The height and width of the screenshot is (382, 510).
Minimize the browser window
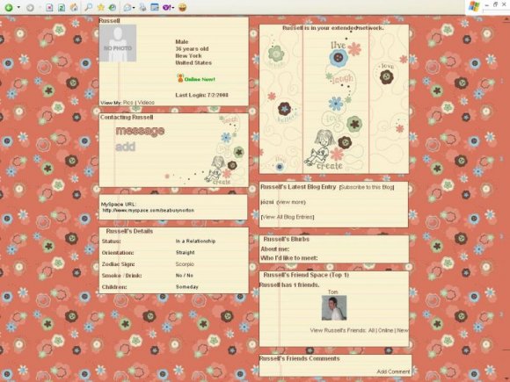tap(487, 5)
